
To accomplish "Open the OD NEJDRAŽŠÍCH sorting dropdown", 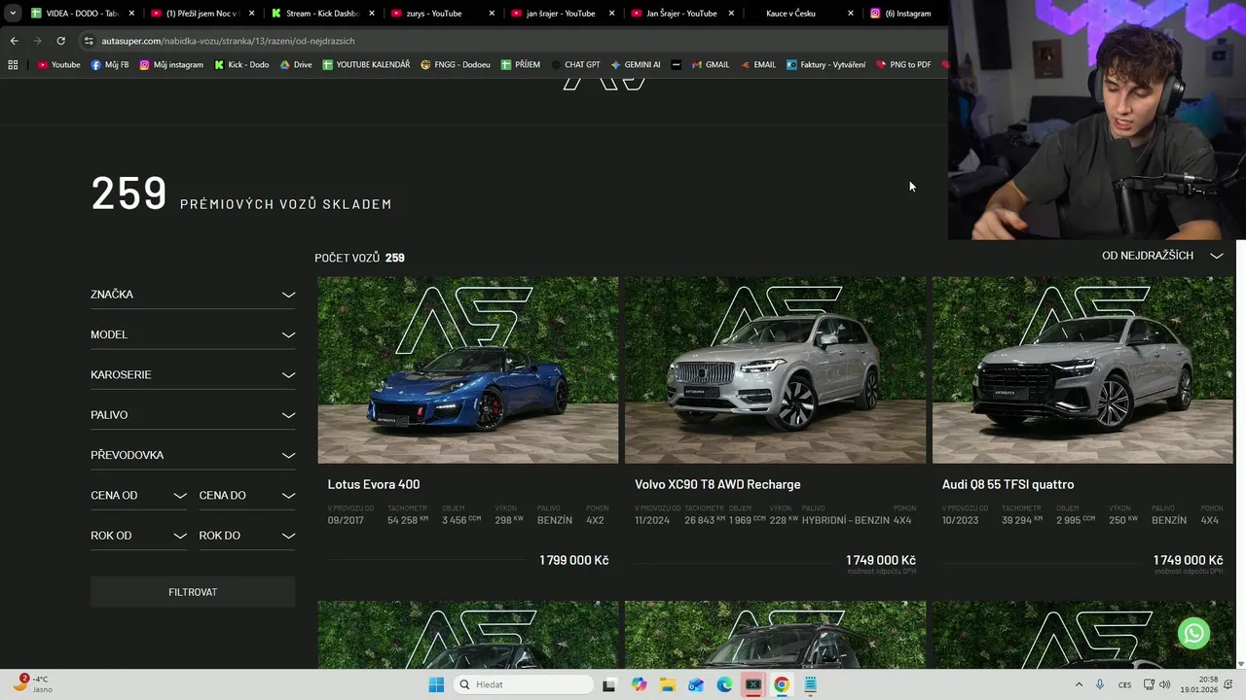I will pyautogui.click(x=1162, y=256).
